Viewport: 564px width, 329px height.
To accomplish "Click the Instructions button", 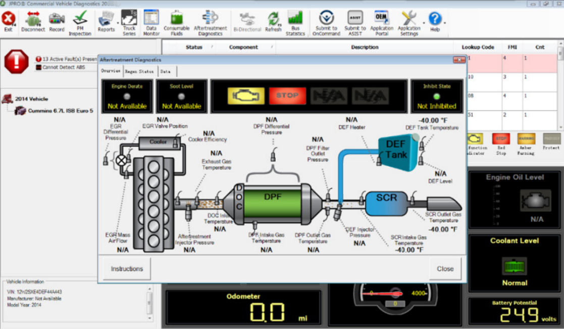I will point(127,268).
